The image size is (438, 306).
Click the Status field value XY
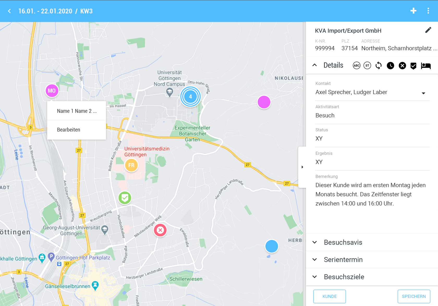319,139
